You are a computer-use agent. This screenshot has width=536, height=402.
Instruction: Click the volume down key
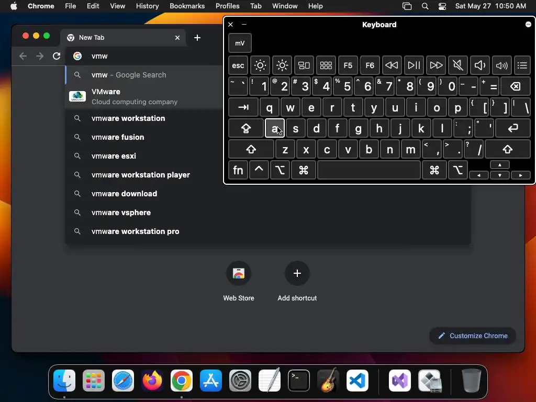pos(479,65)
